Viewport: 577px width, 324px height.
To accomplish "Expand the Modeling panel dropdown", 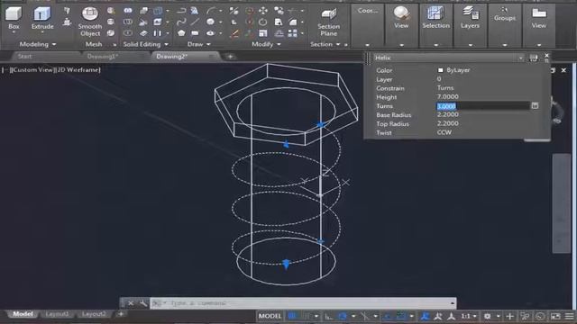I will [54, 44].
